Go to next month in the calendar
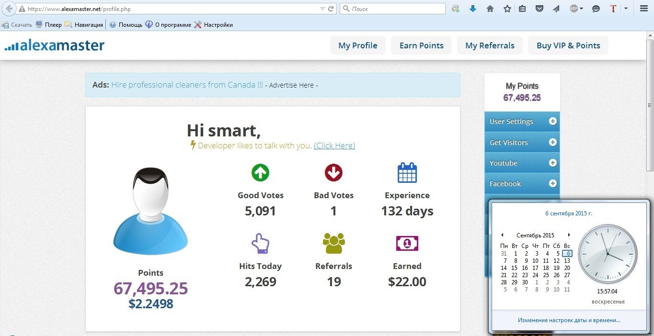The image size is (654, 336). pos(569,235)
